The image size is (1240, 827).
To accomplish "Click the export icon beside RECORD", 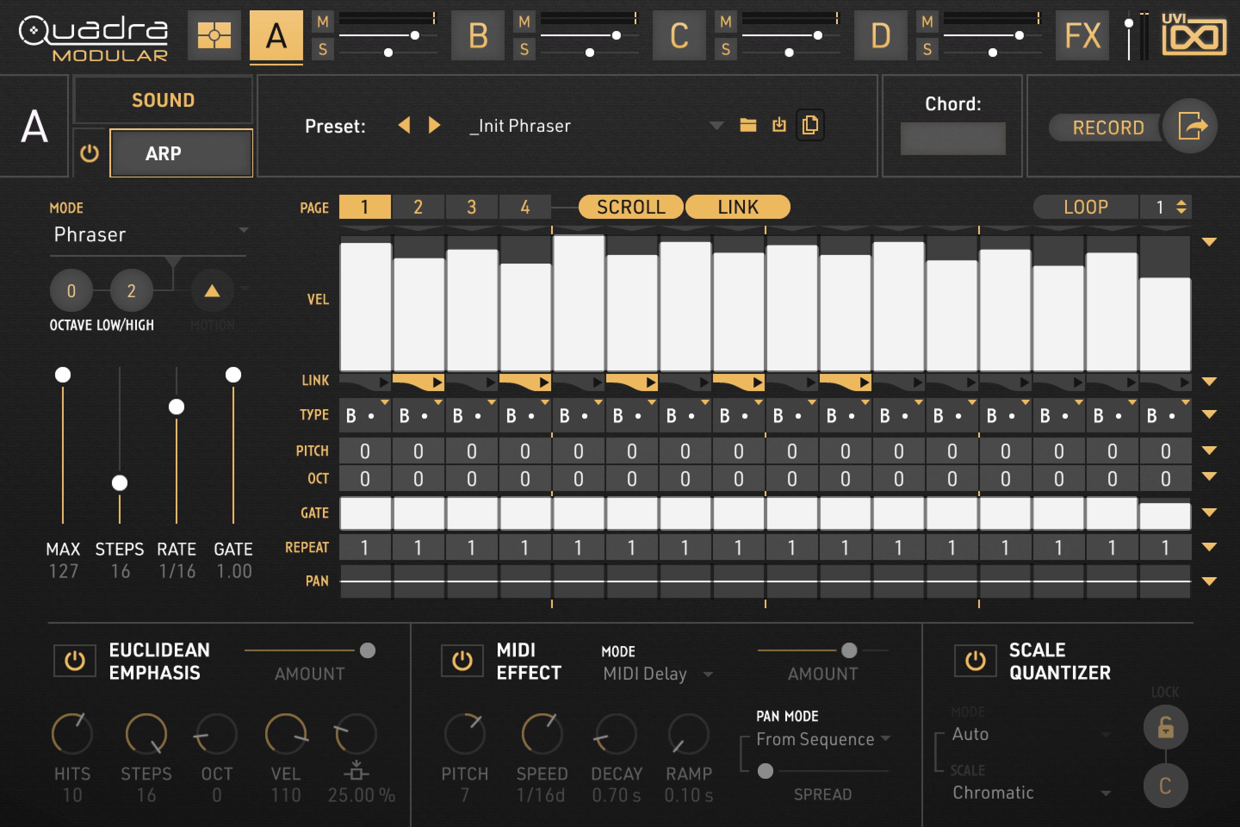I will click(x=1193, y=125).
